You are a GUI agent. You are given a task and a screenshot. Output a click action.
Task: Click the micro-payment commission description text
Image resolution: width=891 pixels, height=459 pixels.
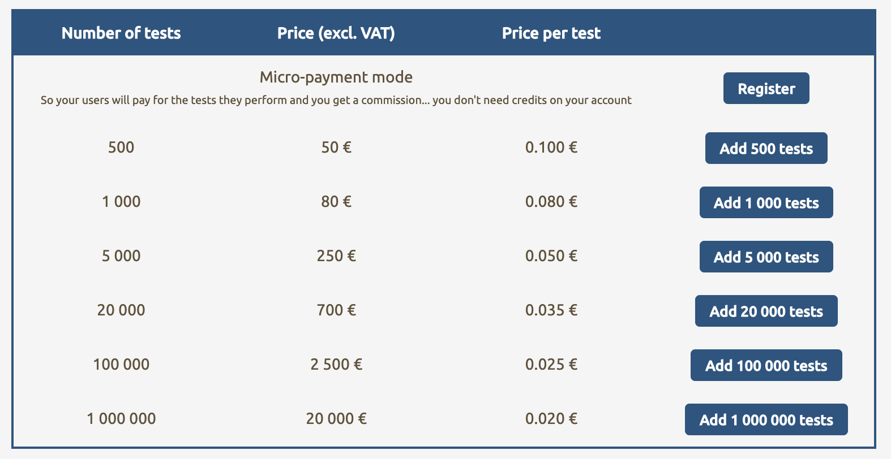click(336, 101)
